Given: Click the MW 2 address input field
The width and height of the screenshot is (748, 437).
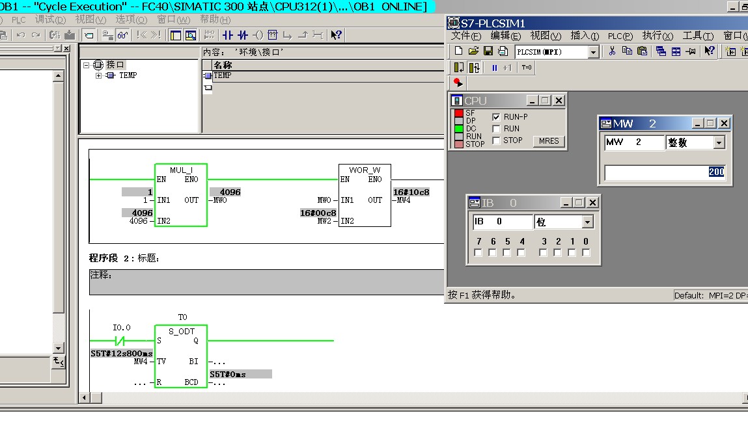Looking at the screenshot, I should coord(634,142).
